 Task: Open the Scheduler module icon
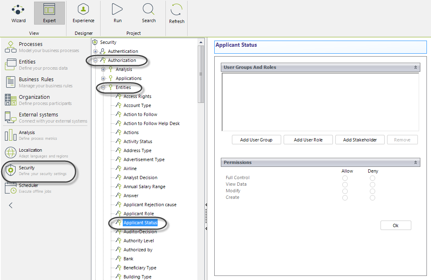pos(11,188)
